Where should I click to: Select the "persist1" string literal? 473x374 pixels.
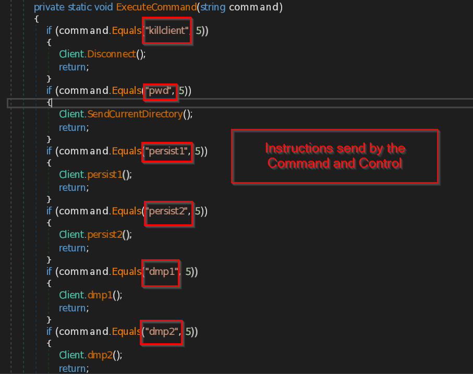pyautogui.click(x=168, y=151)
